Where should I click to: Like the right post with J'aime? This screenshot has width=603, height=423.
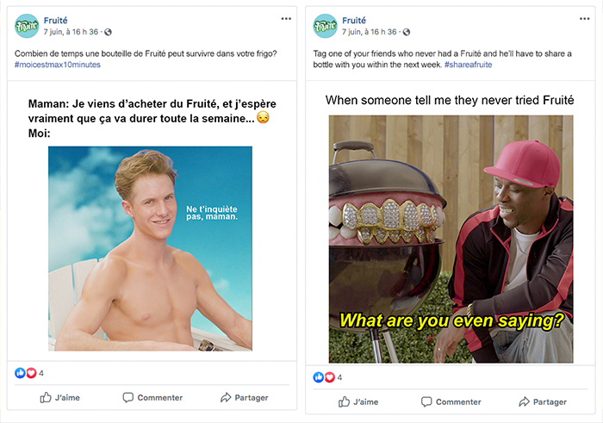(x=357, y=401)
